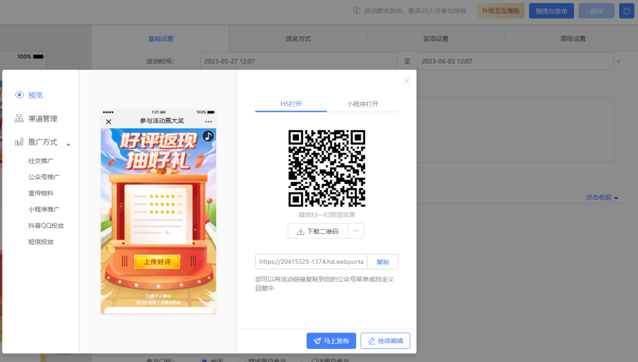The height and width of the screenshot is (362, 638).
Task: Click the pencil icon on 继续编辑
Action: pos(372,341)
